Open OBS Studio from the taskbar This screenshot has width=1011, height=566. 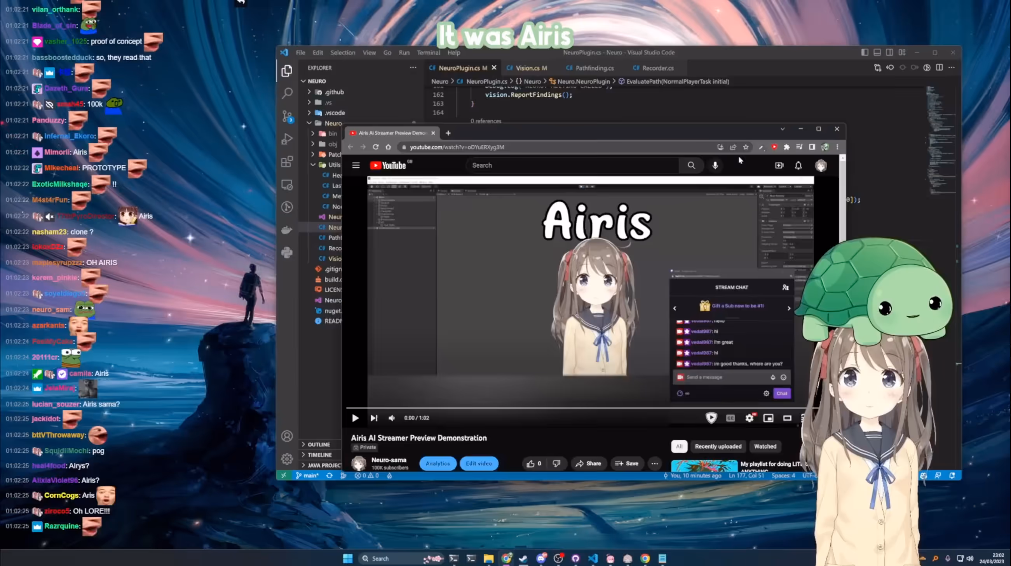pyautogui.click(x=559, y=558)
